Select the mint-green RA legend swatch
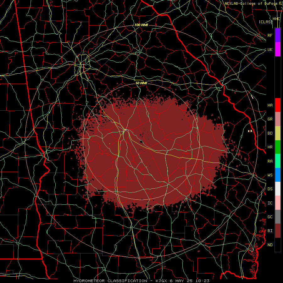Image resolution: width=283 pixels, height=283 pixels. pyautogui.click(x=278, y=161)
